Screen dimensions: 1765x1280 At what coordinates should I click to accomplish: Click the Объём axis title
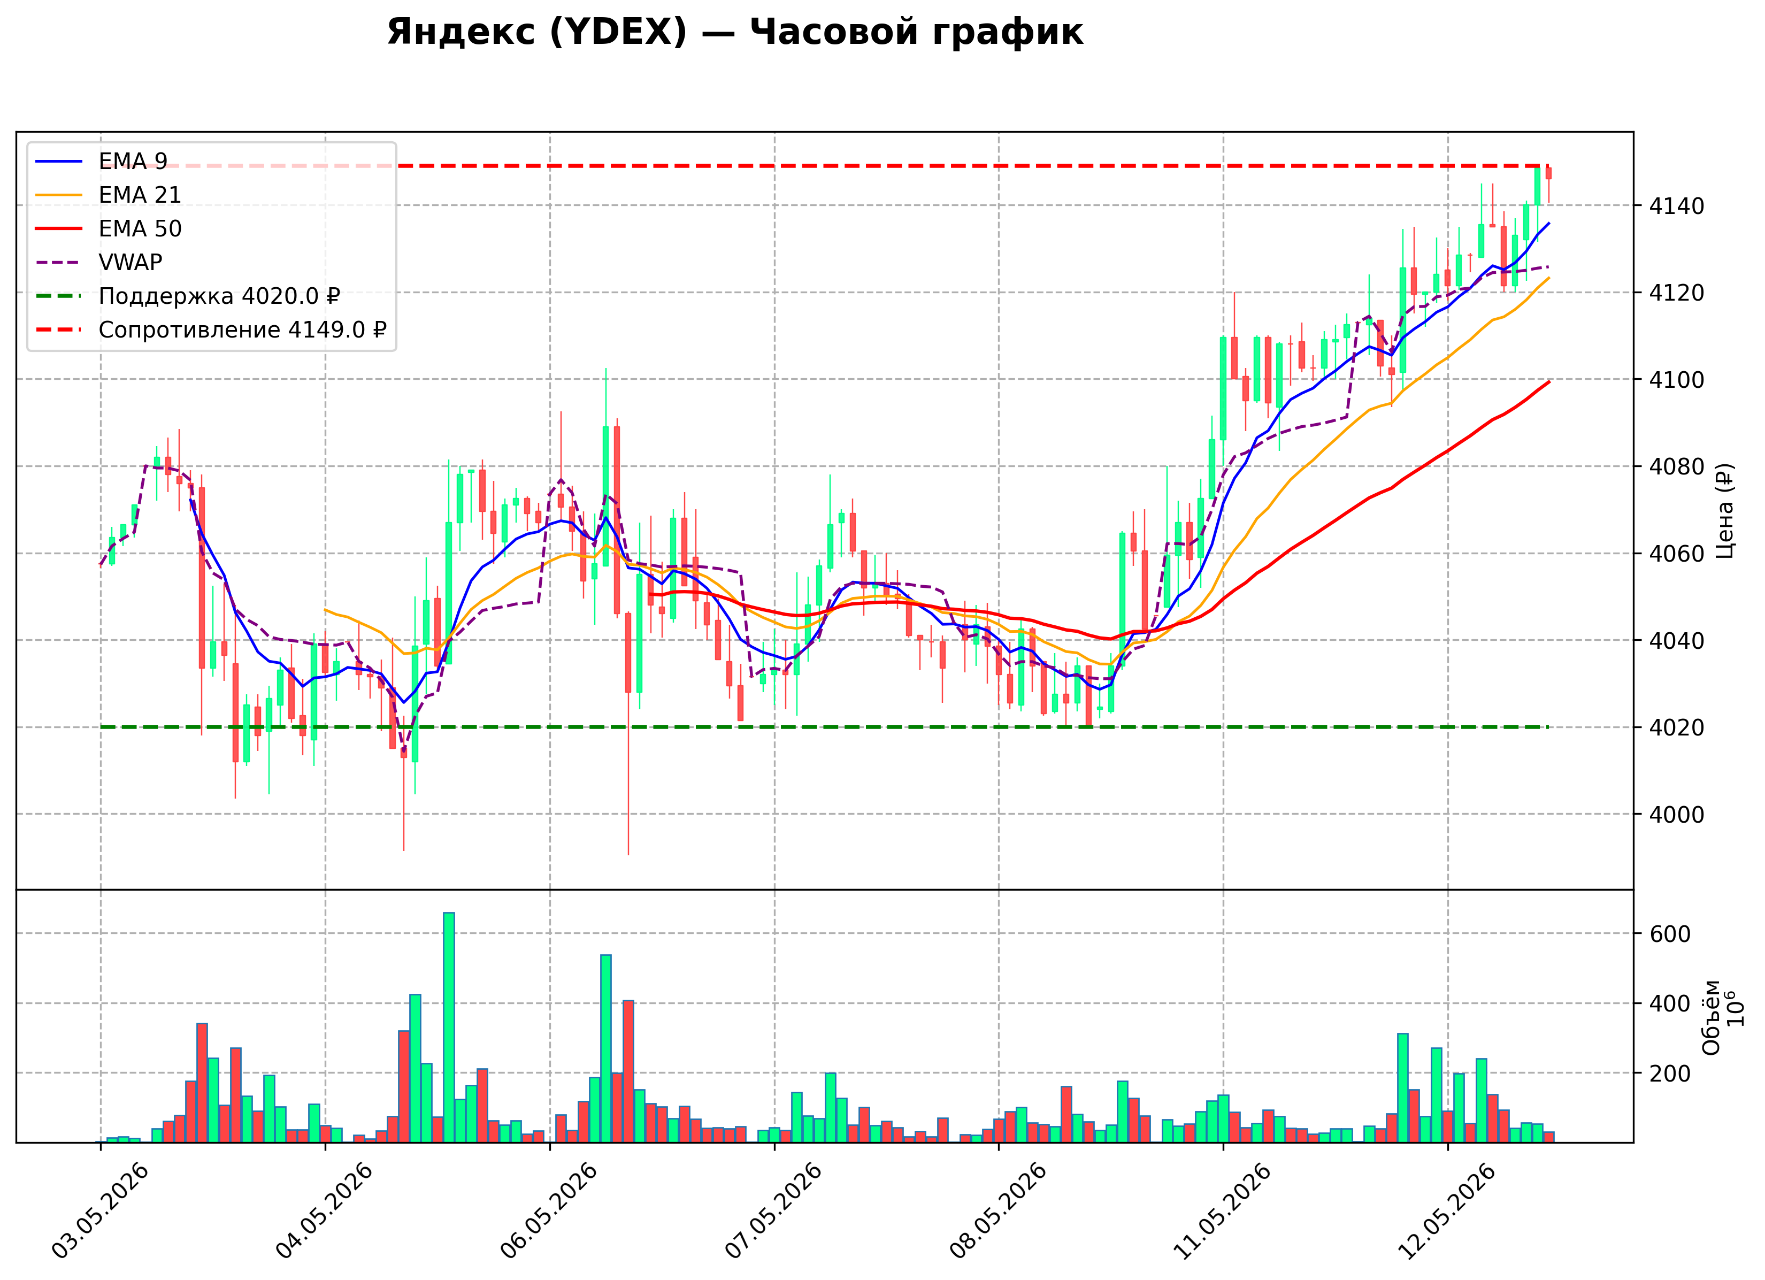pyautogui.click(x=1712, y=1017)
